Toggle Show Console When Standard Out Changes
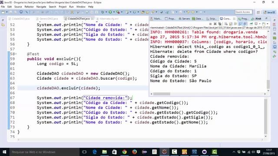 coord(240,24)
